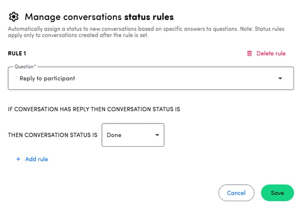The image size is (304, 207).
Task: Click the "Manage conversations" heading text
Action: (x=73, y=17)
